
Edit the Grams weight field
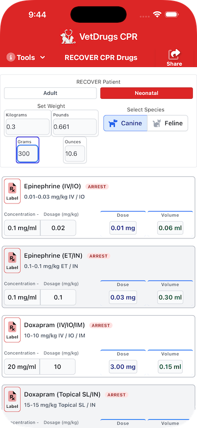point(28,153)
